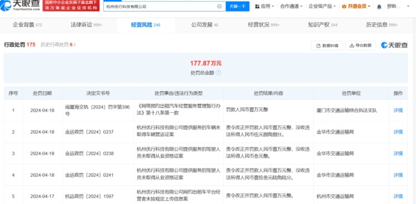Open notifications bell icon
Image resolution: width=416 pixels, height=204 pixels.
[x=379, y=7]
